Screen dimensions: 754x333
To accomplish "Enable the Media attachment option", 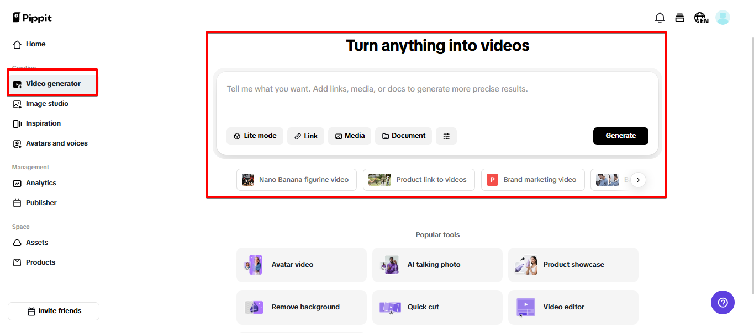I will (x=349, y=136).
